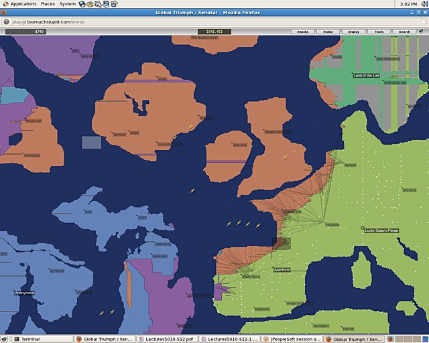Screen dimensions: 429x343
Task: Switch to Lectures5010-S12 pdf taskbar item
Action: 167,339
